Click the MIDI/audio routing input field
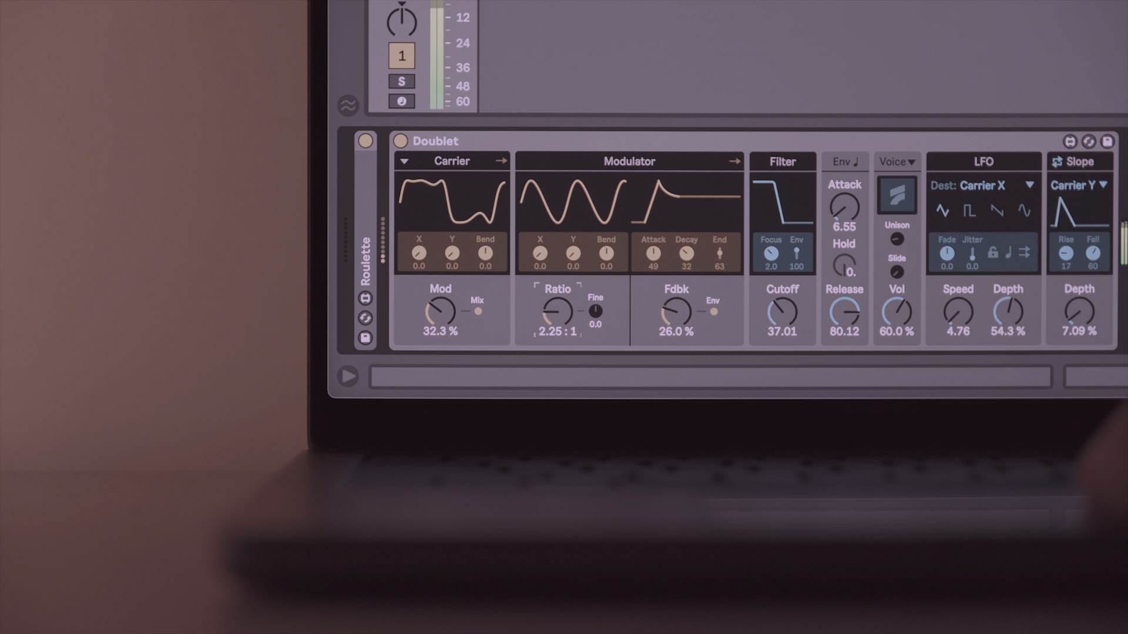1128x634 pixels. coord(708,376)
